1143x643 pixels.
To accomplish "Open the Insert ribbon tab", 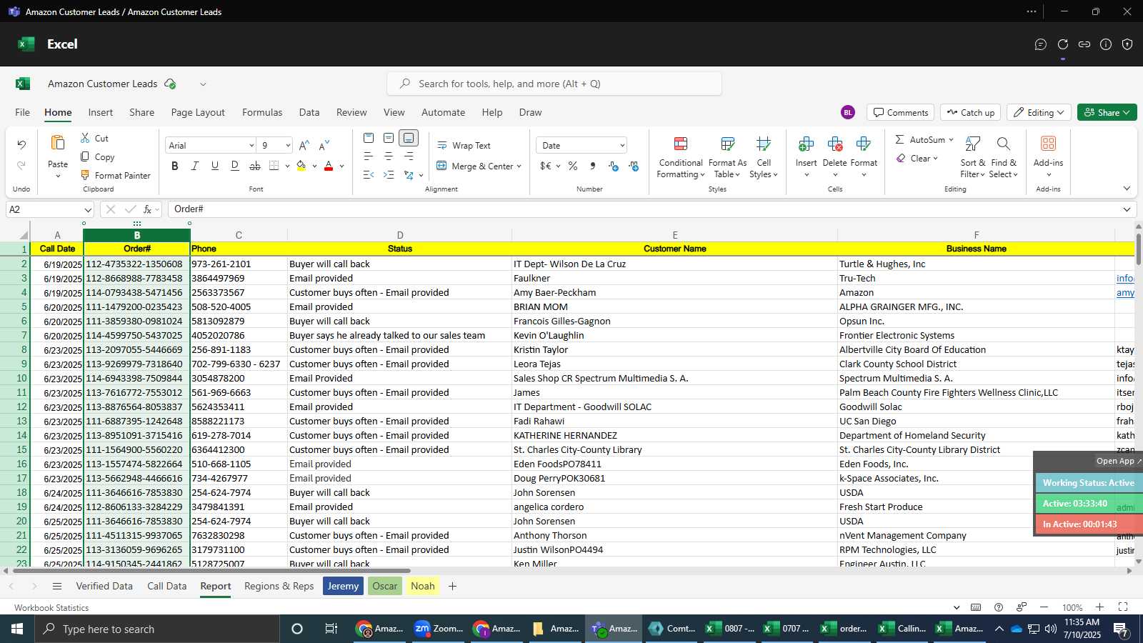I will [x=101, y=112].
